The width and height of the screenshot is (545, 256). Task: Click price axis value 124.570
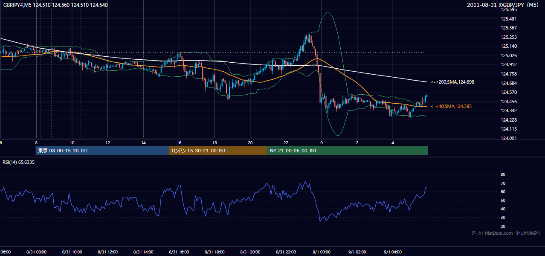[509, 92]
